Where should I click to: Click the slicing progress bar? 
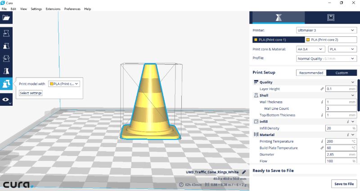(305, 175)
